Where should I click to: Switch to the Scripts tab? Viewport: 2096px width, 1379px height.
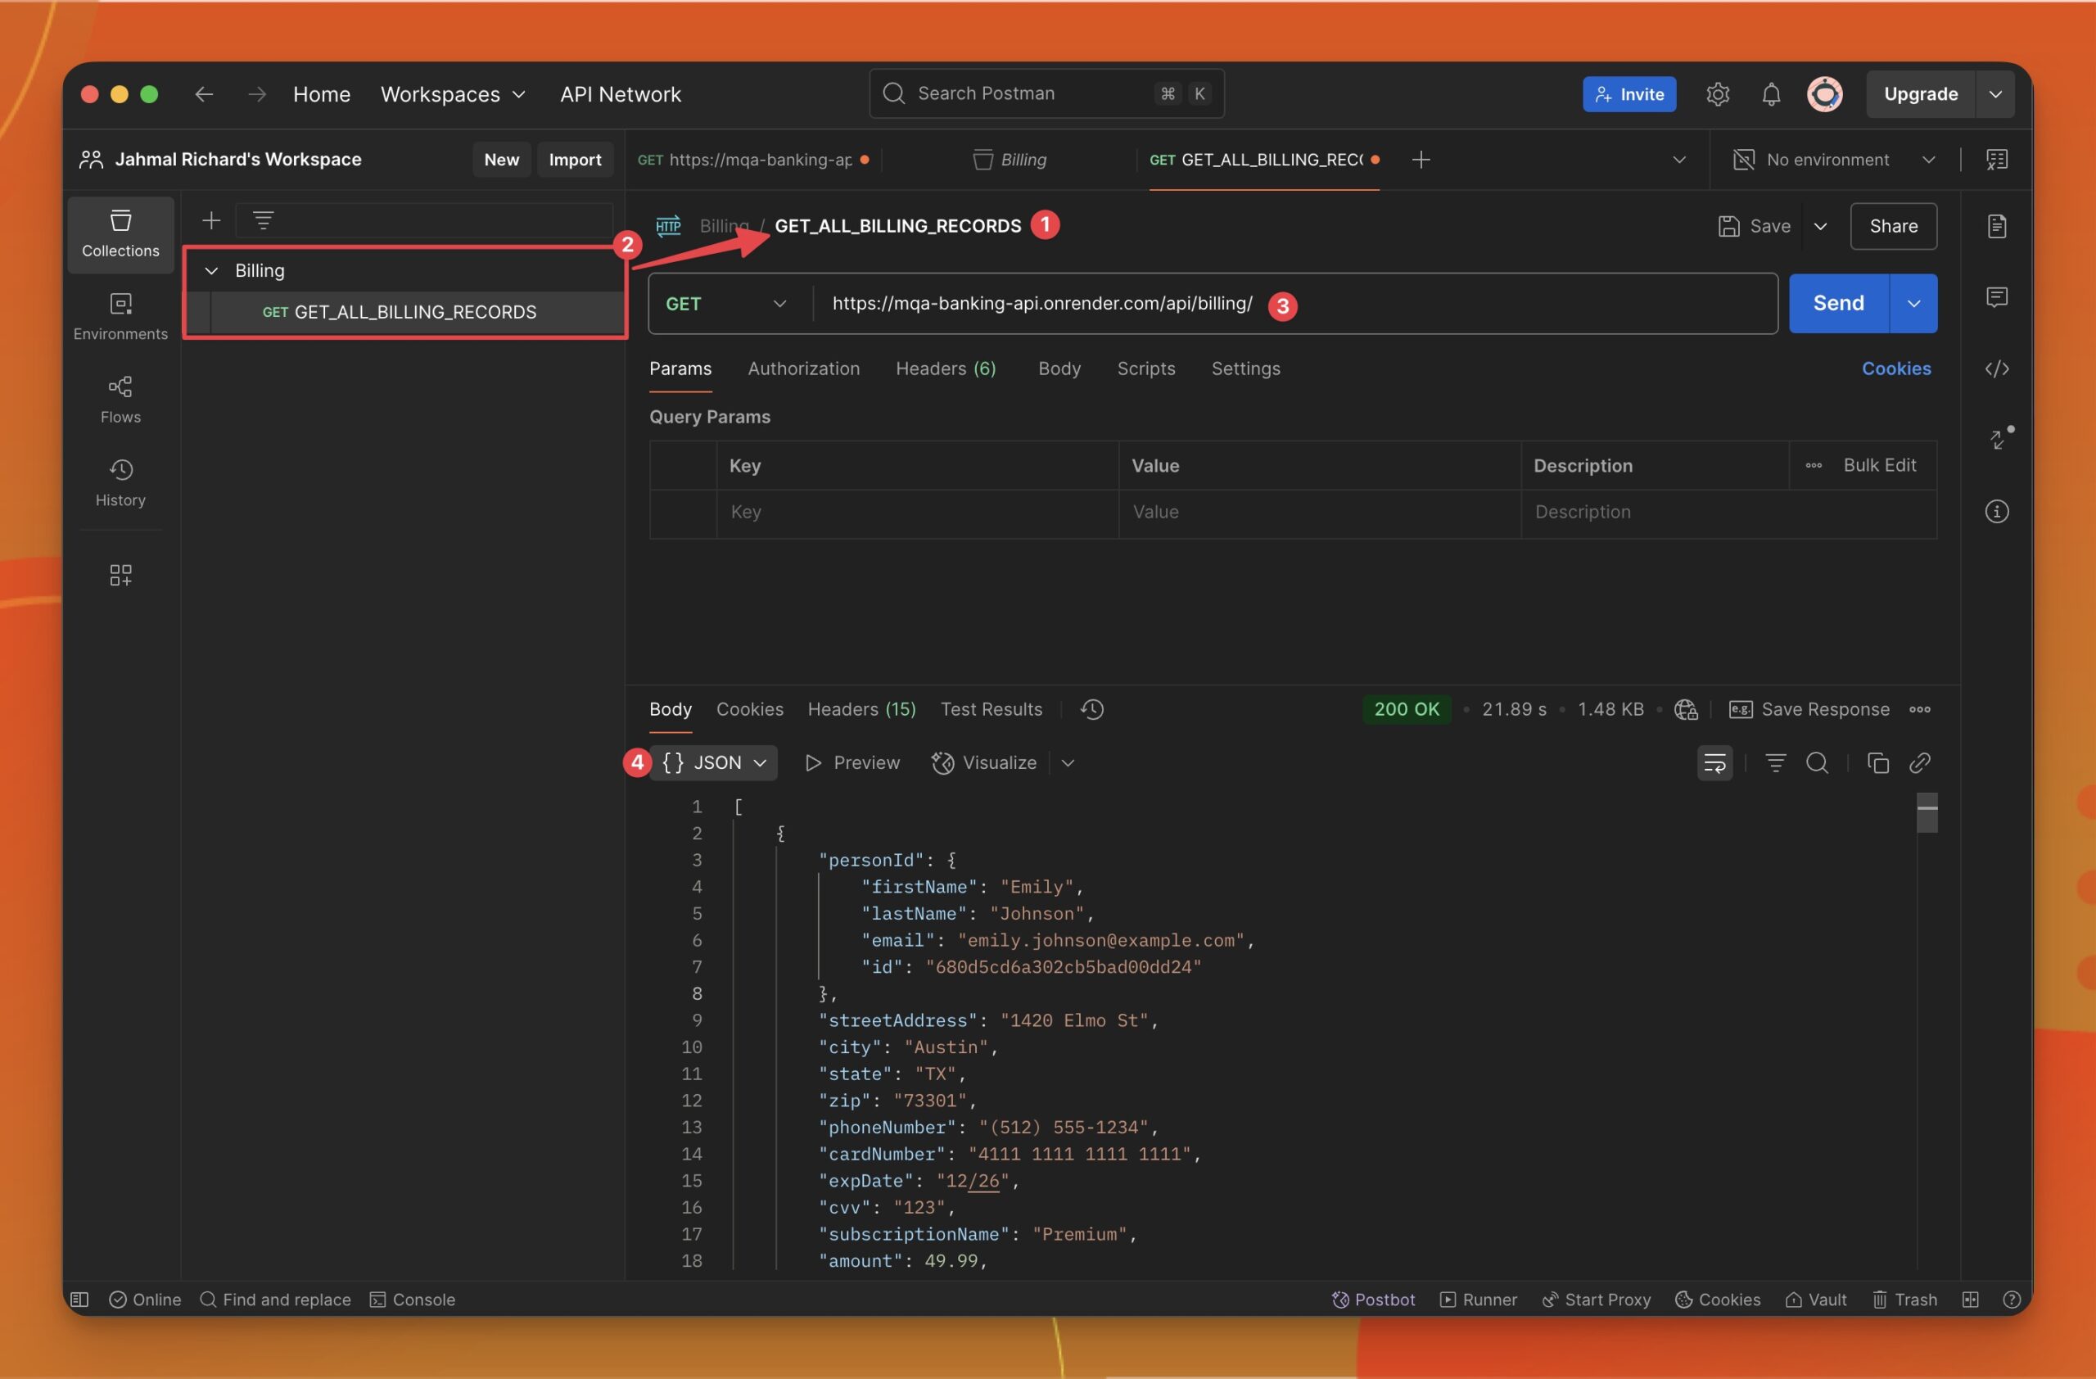coord(1145,369)
